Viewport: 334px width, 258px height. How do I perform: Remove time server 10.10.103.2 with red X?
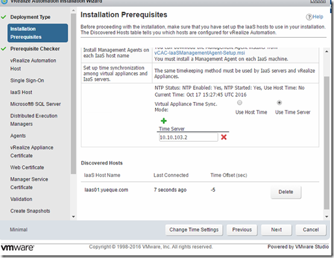[224, 137]
